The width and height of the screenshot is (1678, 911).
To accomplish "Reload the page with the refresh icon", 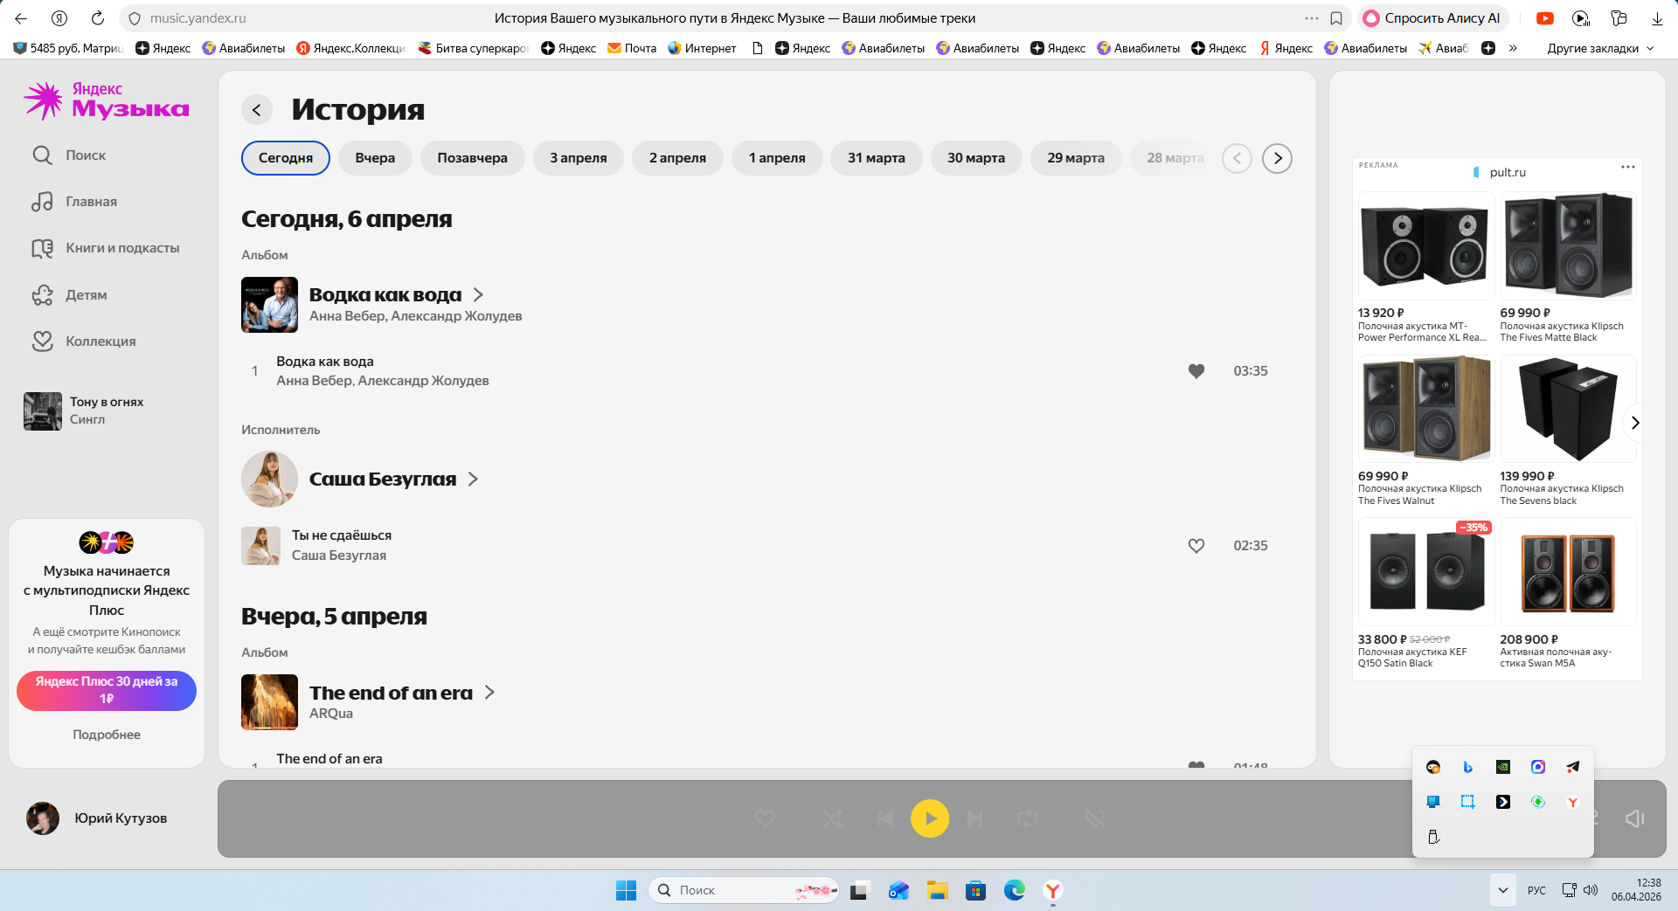I will pyautogui.click(x=98, y=18).
